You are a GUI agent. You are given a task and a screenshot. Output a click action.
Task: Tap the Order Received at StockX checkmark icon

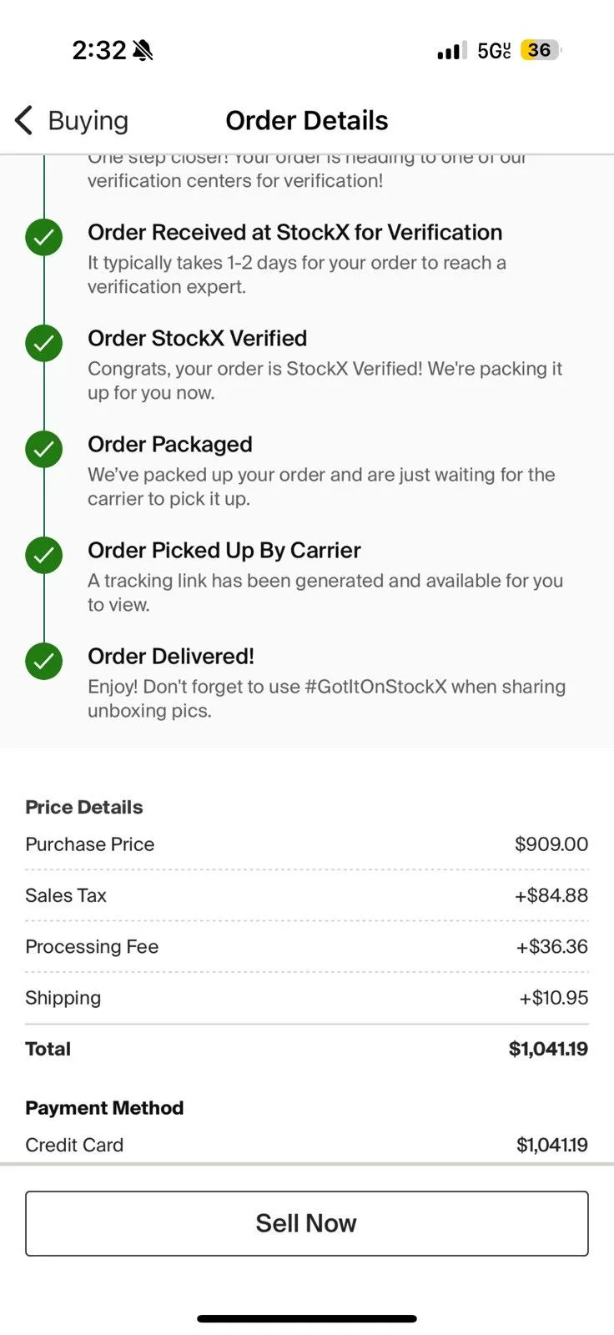(43, 238)
